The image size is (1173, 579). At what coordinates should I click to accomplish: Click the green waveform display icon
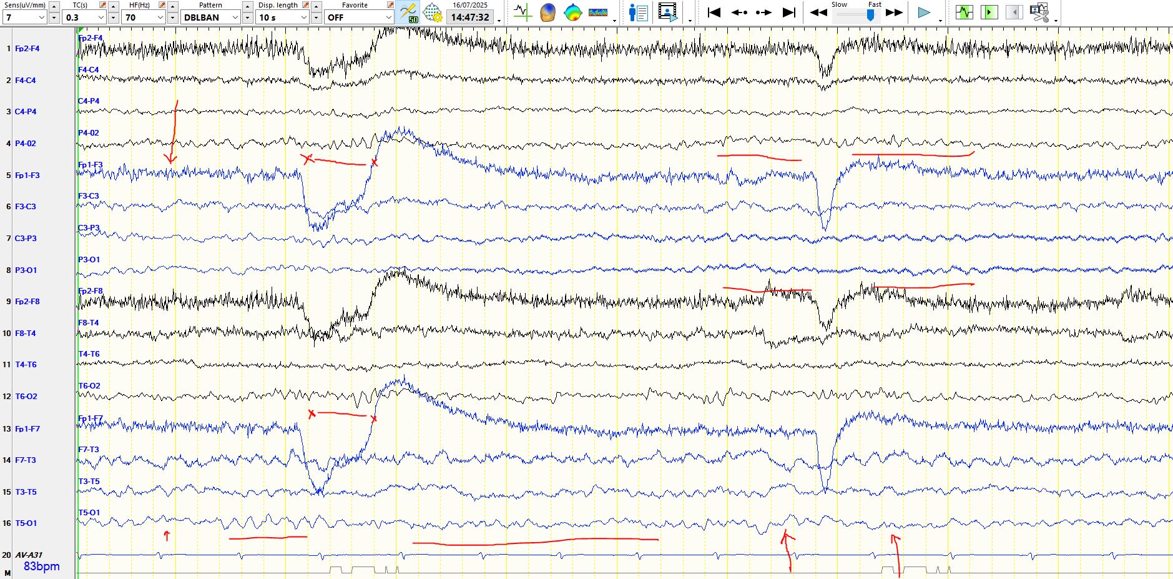(x=964, y=12)
